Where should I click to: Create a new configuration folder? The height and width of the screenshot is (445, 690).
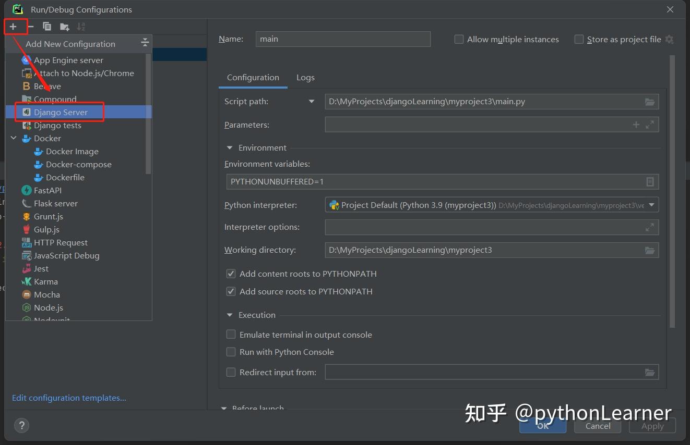pos(64,26)
